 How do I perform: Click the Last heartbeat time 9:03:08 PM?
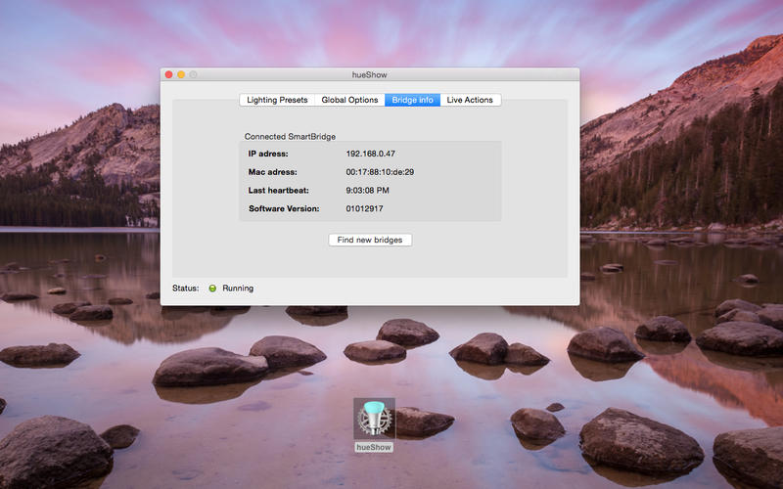tap(367, 190)
